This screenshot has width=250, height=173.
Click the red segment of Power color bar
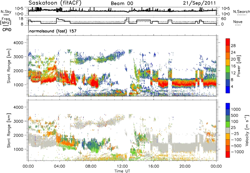228,42
